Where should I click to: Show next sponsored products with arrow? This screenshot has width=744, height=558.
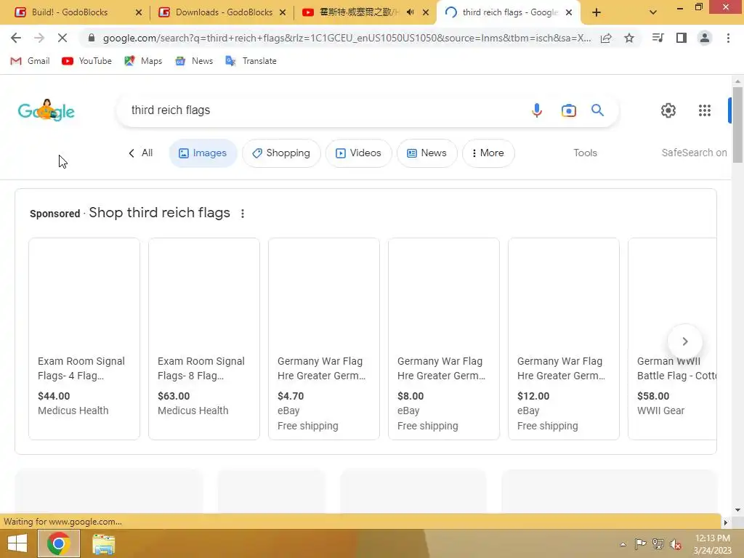click(684, 341)
